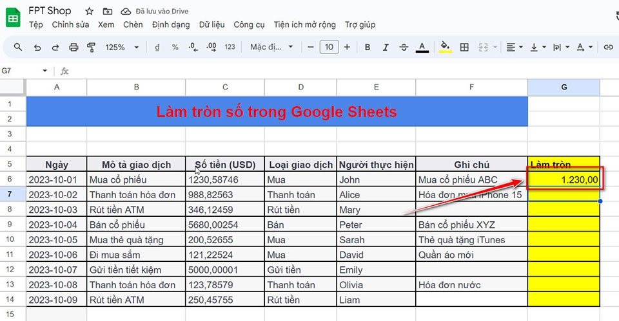Select the Số tiền (USD) header cell
The height and width of the screenshot is (321, 619).
click(225, 164)
